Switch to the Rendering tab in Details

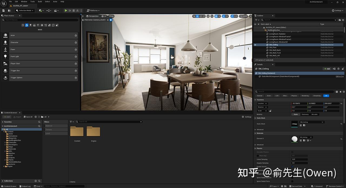(305, 95)
